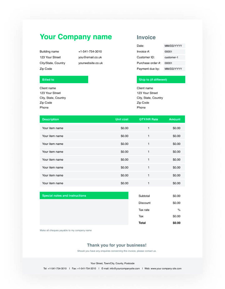Open the you@email.co.uk email link
Image resolution: width=225 pixels, height=289 pixels.
[x=90, y=58]
